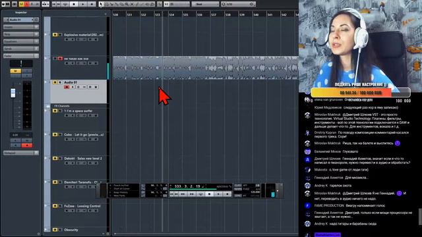Expand the Cobo - Let it go track arrow
This screenshot has width=422, height=237.
pyautogui.click(x=45, y=134)
